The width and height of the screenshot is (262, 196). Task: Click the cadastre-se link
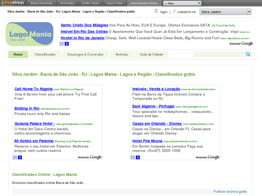tap(186, 12)
